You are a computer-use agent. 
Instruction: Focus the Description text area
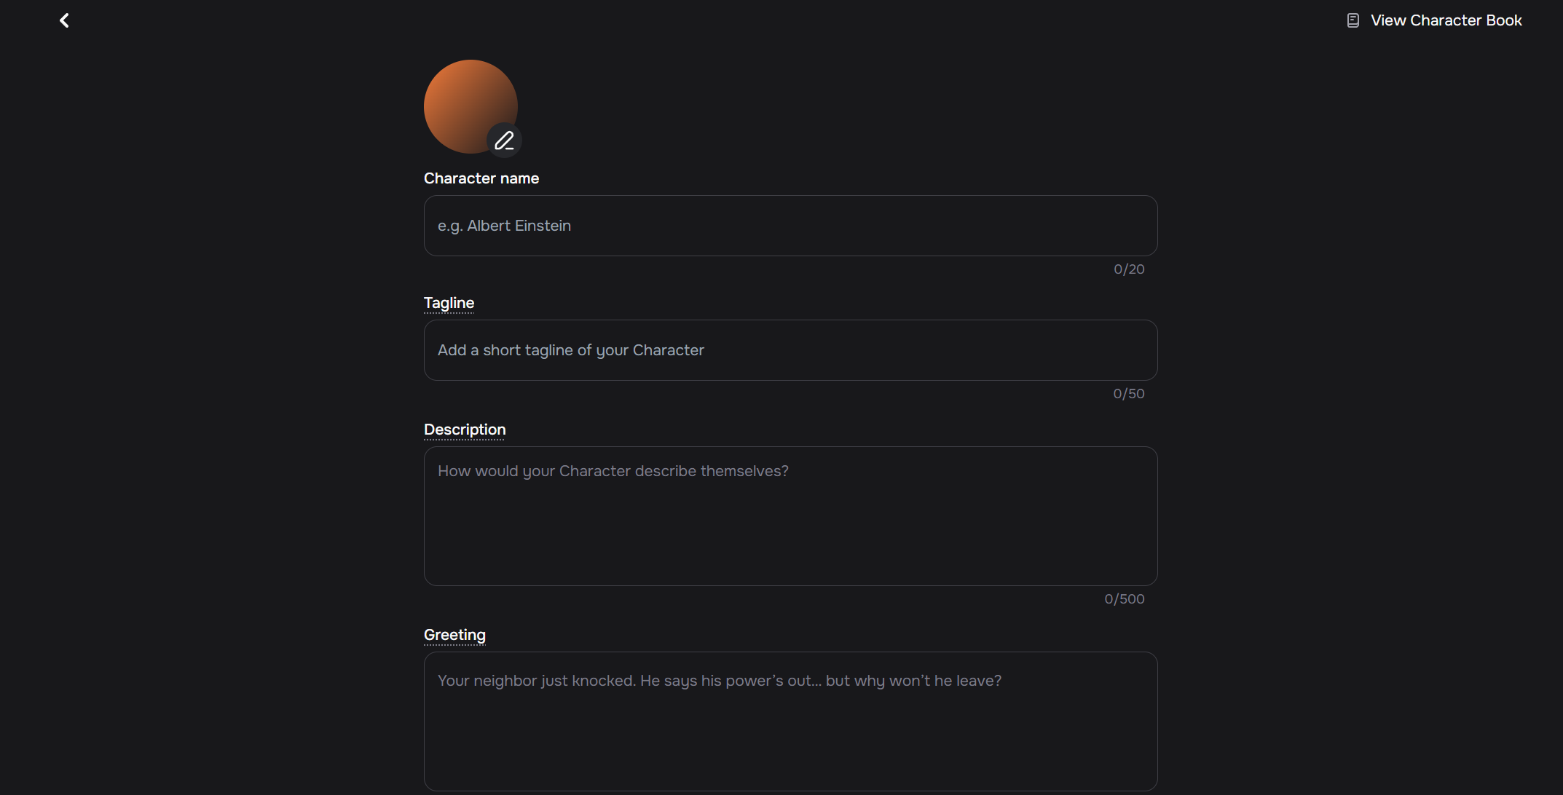pyautogui.click(x=790, y=516)
